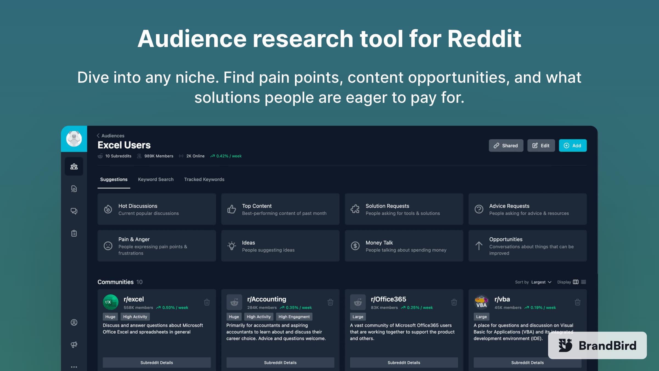Screen dimensions: 659x371
Task: Click the megaphone announcements sidebar icon
Action: click(x=74, y=345)
